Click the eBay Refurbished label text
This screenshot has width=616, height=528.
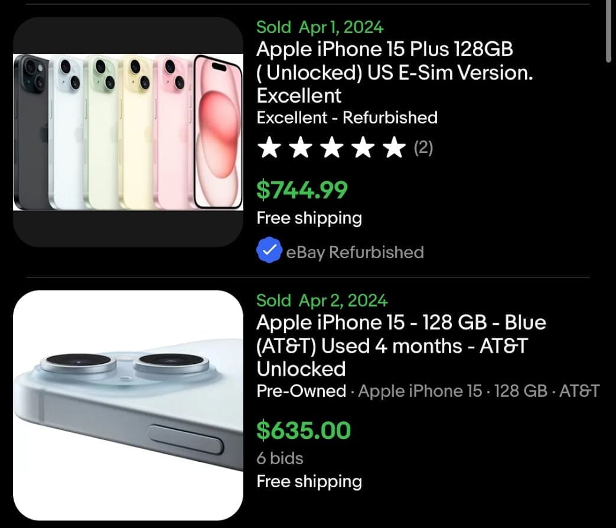pos(354,252)
